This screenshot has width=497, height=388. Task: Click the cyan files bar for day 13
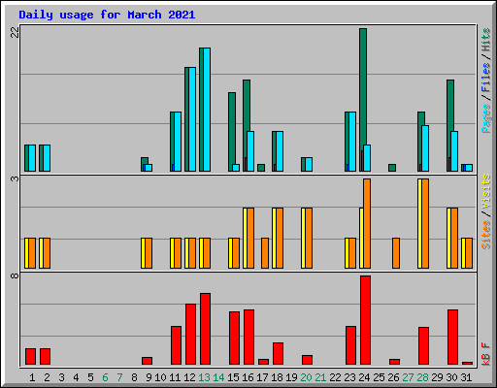207,110
